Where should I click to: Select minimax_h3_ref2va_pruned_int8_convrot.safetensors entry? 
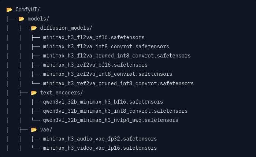[118, 83]
